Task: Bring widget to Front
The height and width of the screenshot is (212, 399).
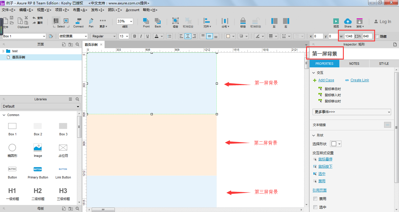Action: [x=146, y=22]
